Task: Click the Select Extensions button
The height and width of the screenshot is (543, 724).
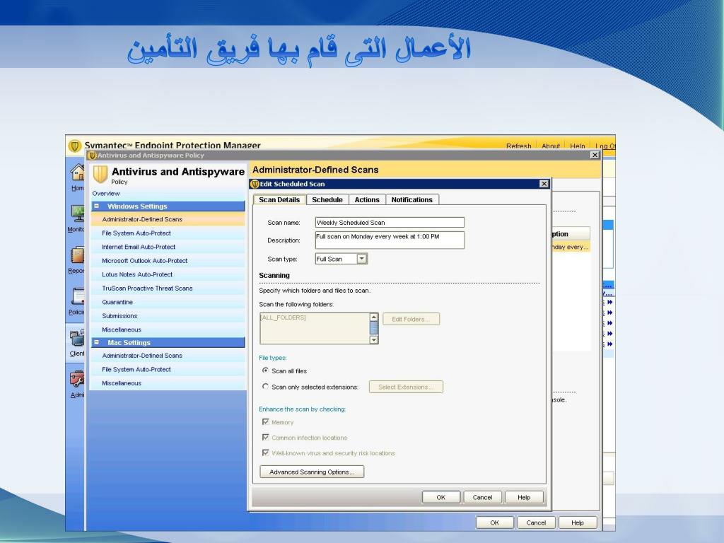Action: (406, 387)
